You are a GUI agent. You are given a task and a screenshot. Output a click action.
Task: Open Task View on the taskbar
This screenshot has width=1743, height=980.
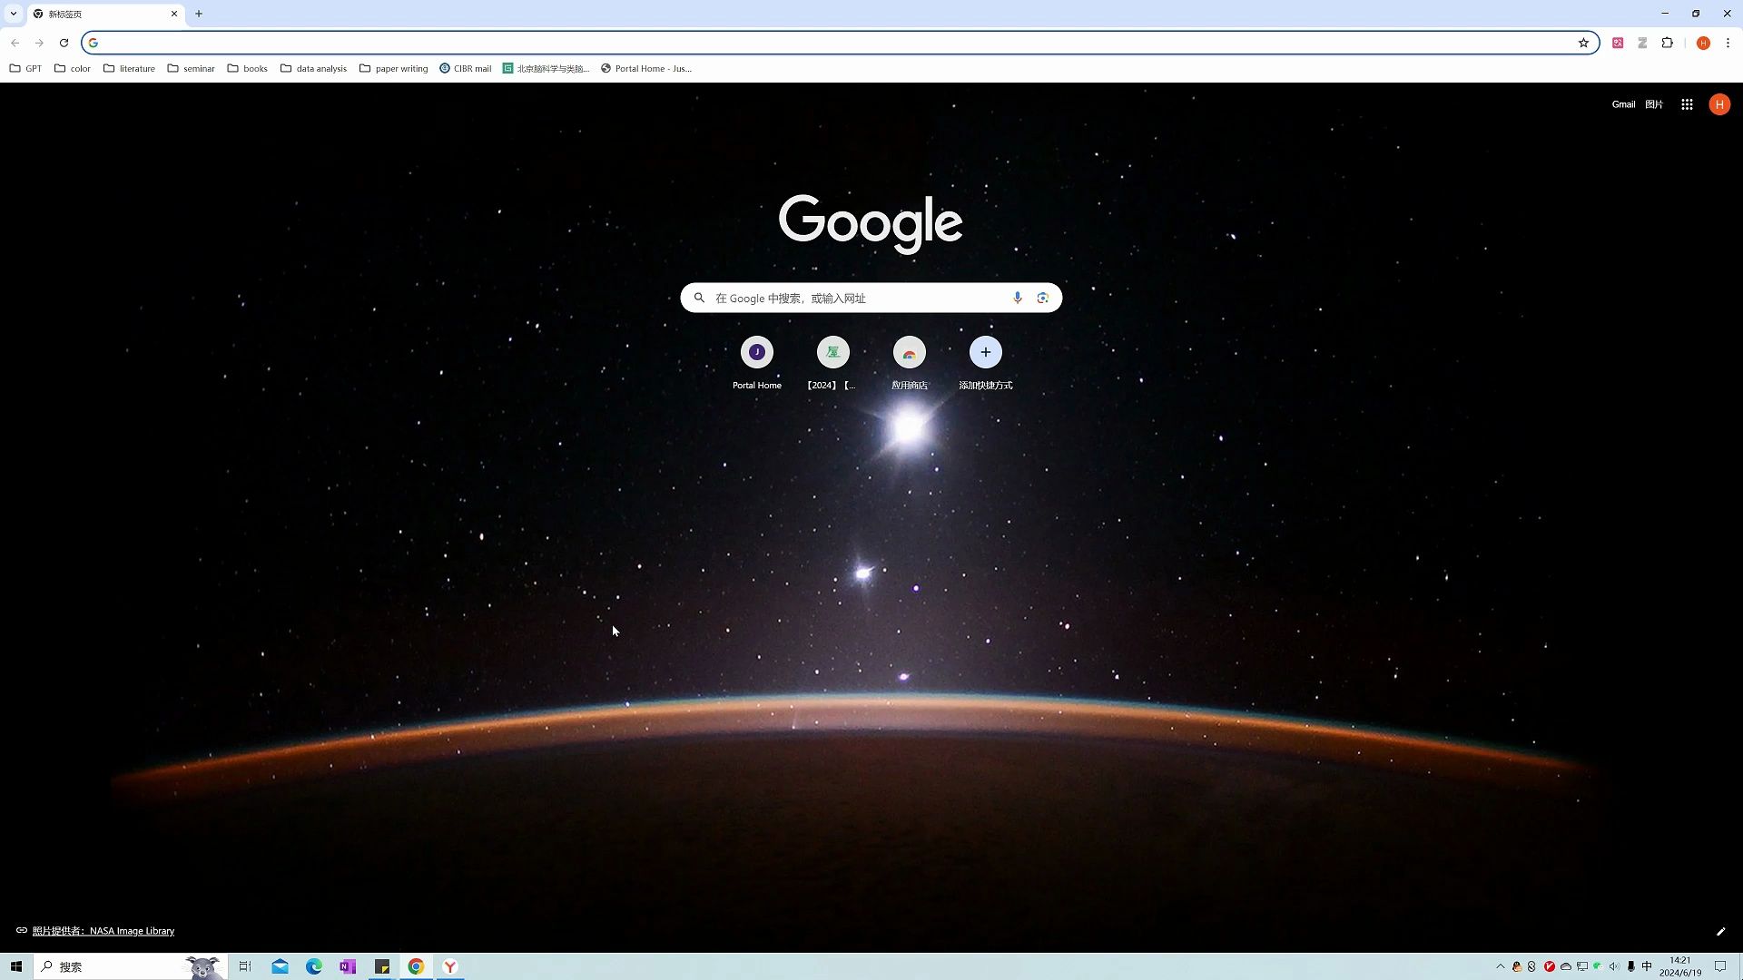pyautogui.click(x=245, y=966)
